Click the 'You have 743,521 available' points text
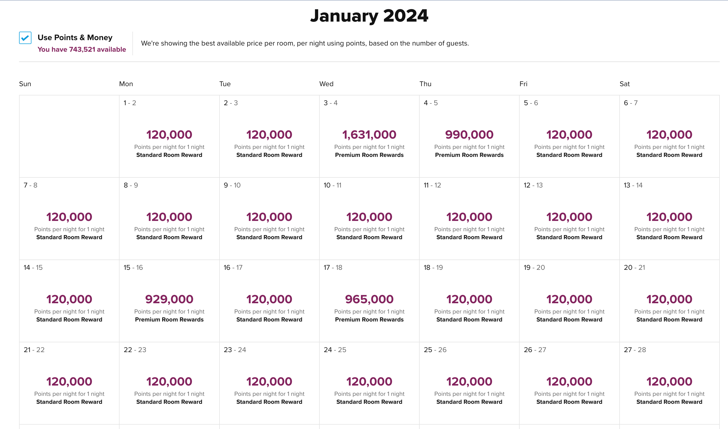This screenshot has width=728, height=429. point(82,49)
